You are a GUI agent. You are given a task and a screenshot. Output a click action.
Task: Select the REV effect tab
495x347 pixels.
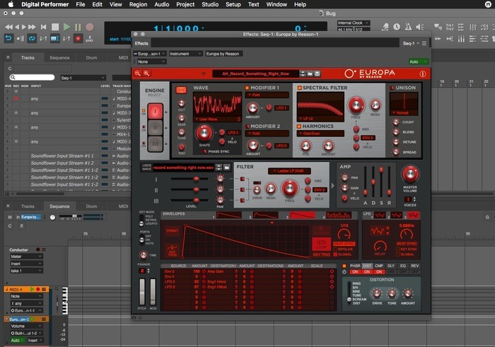[415, 266]
